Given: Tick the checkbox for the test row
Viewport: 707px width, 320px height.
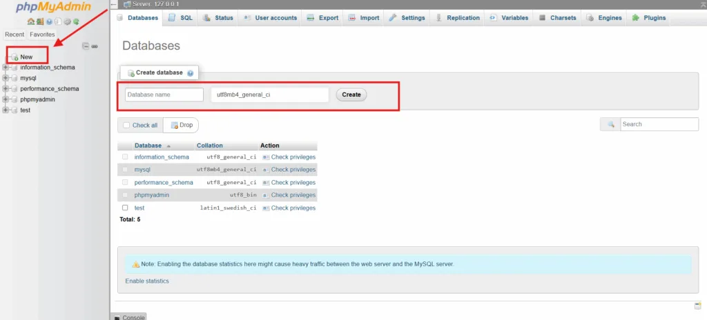Looking at the screenshot, I should (125, 208).
